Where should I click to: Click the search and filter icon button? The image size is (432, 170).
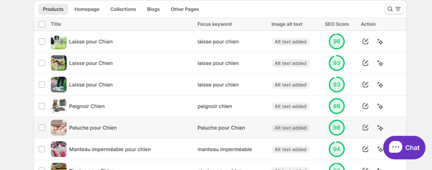pos(394,9)
